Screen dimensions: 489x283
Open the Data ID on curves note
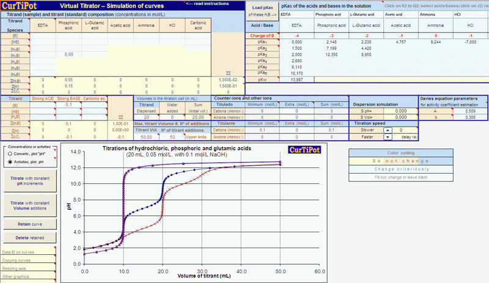[x=28, y=252]
